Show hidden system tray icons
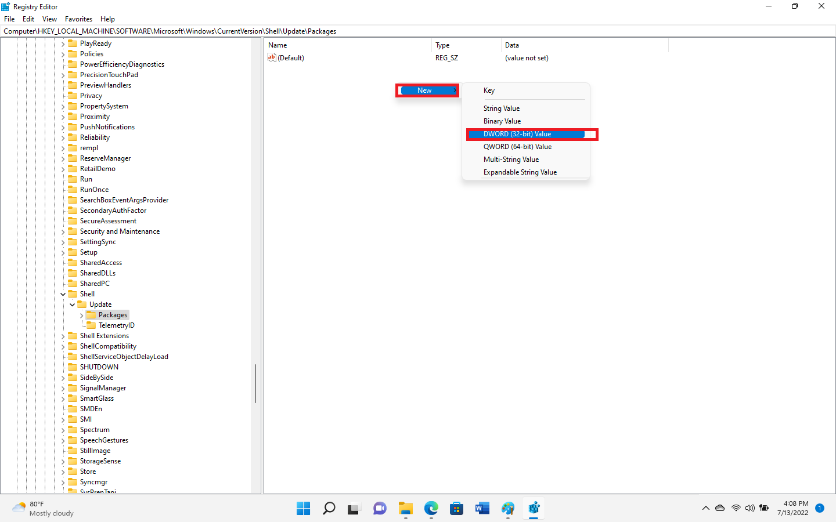Viewport: 836px width, 522px height. (706, 508)
